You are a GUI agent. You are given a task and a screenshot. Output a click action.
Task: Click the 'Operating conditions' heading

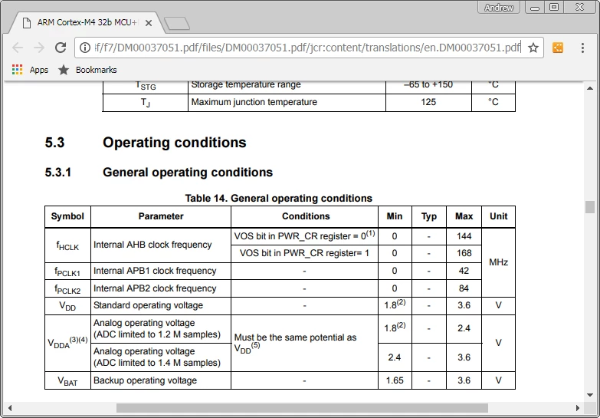tap(175, 143)
